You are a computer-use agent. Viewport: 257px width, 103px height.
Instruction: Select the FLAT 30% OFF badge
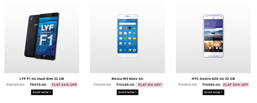tap(236, 85)
